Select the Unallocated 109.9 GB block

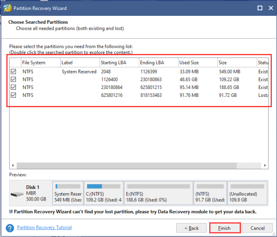[x=247, y=193]
